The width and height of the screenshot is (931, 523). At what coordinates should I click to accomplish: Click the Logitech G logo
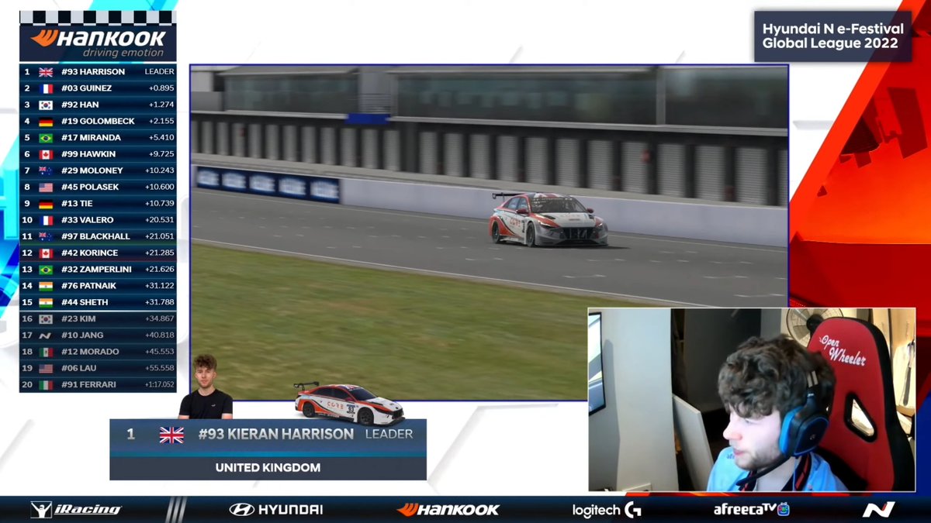[605, 509]
